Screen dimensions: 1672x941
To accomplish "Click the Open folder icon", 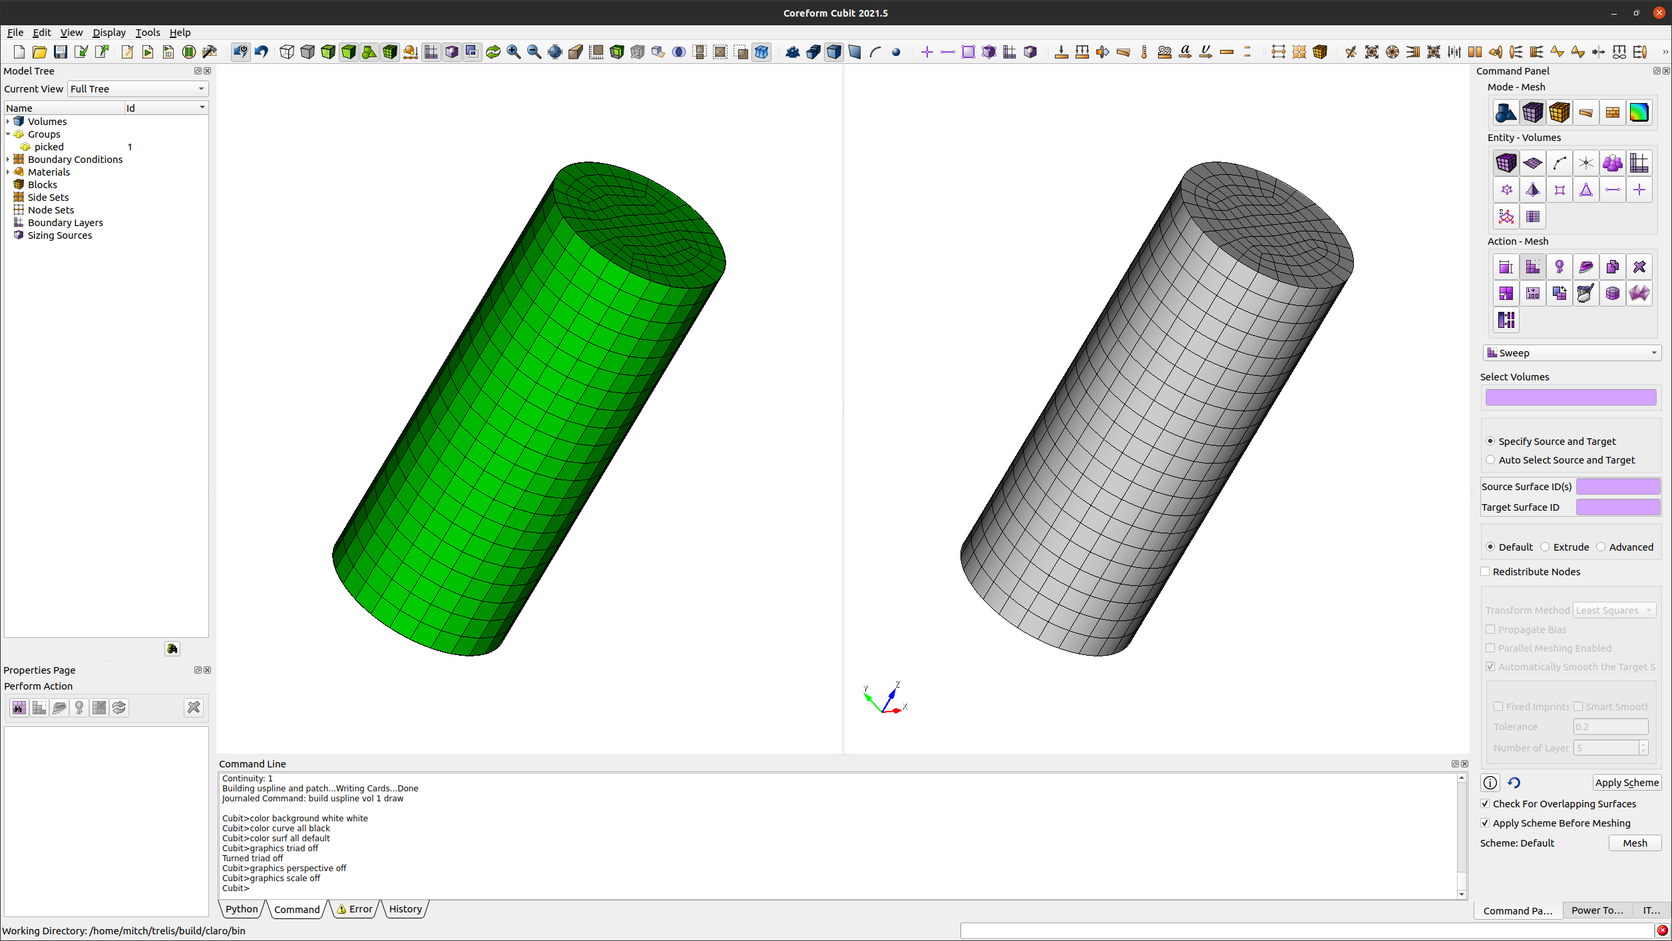I will coord(39,52).
